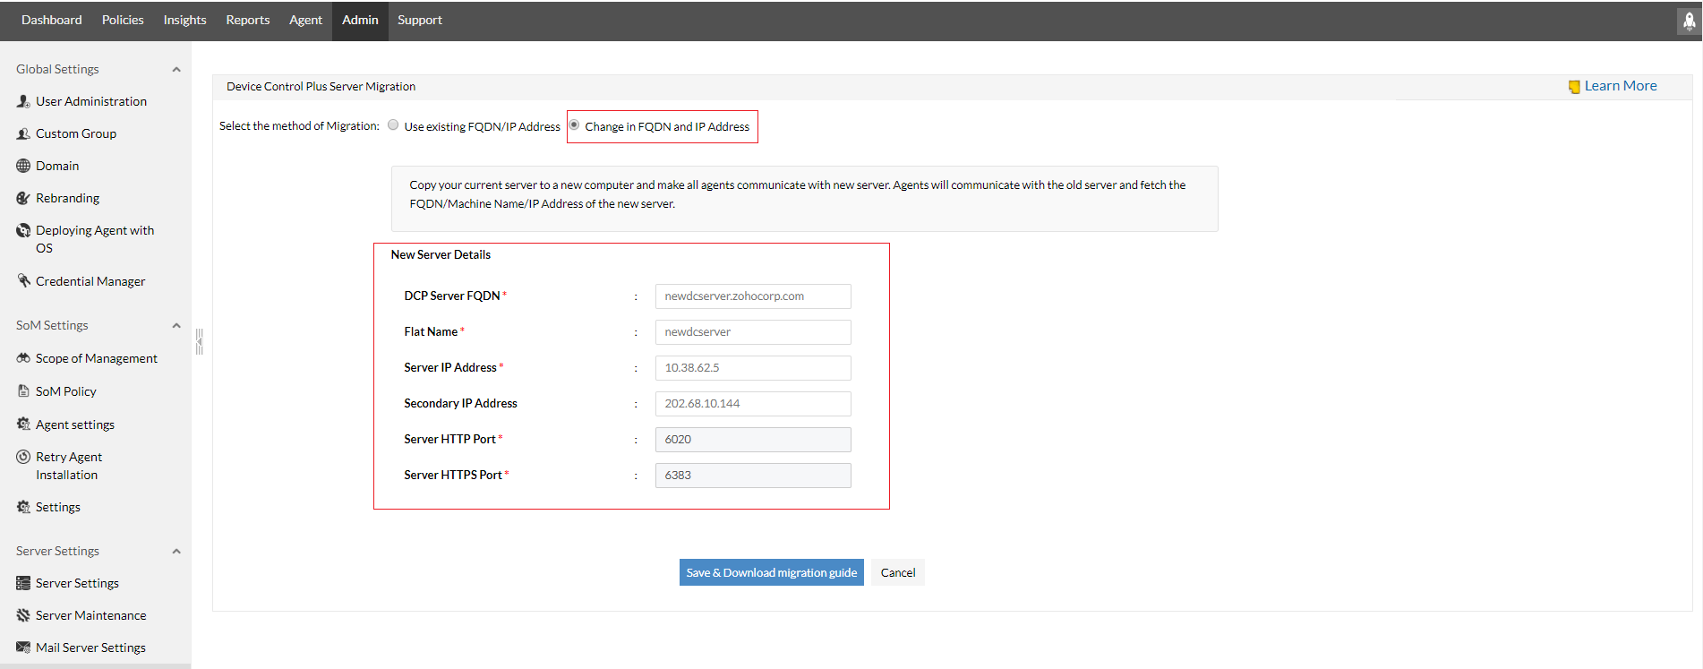
Task: Focus the Flat Name input field
Action: (x=753, y=332)
